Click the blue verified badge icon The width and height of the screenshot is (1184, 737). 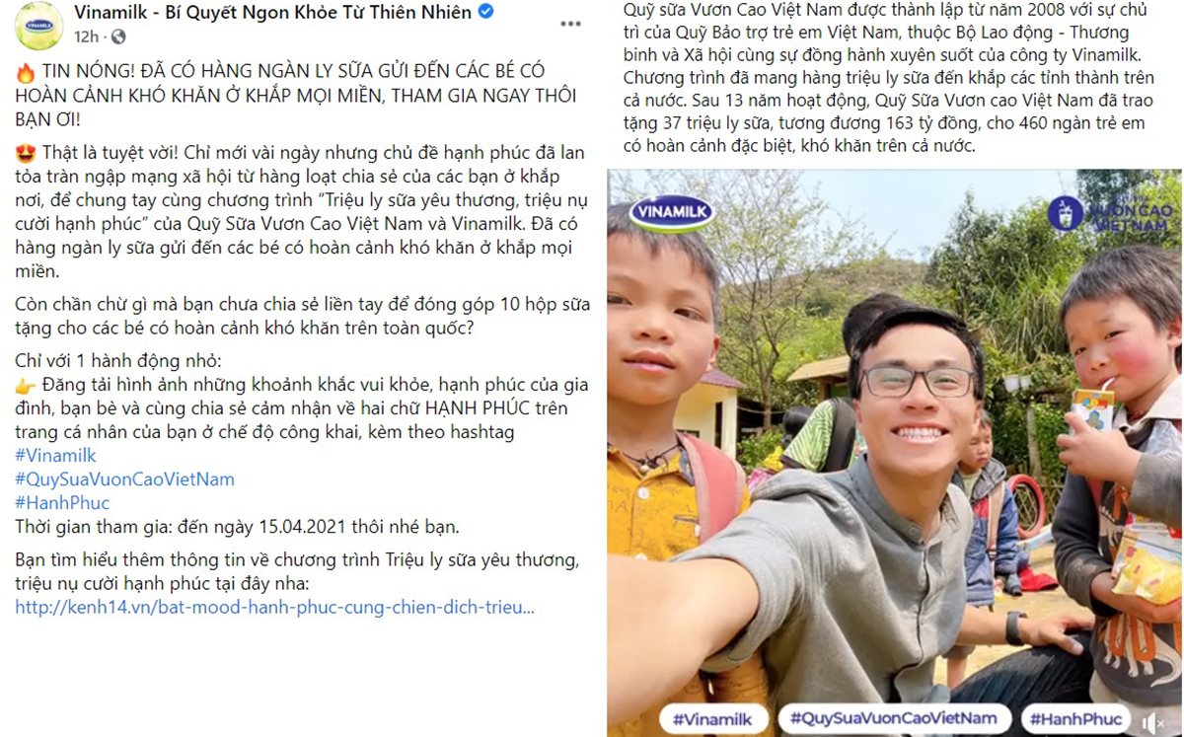[485, 12]
